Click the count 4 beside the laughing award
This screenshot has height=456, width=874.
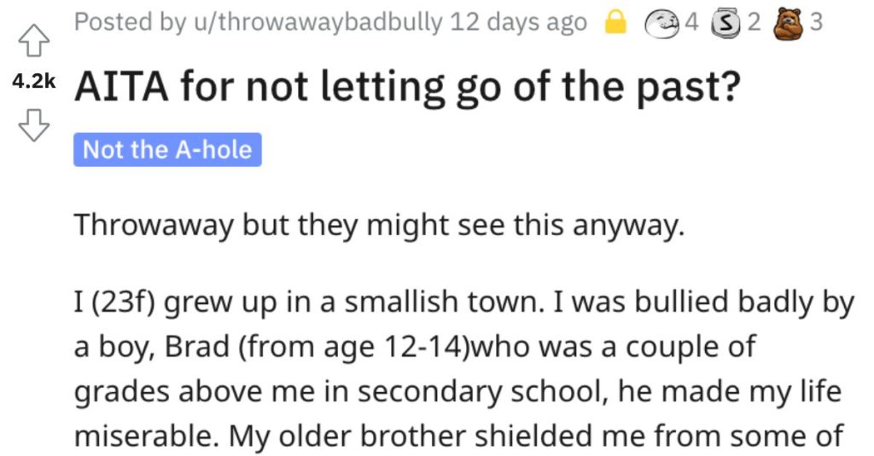pos(691,22)
